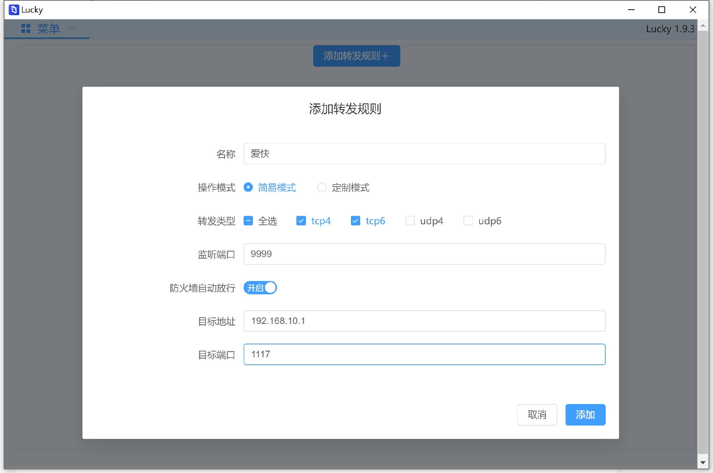Expand the 菜单 dropdown chevron
713x473 pixels.
[72, 29]
